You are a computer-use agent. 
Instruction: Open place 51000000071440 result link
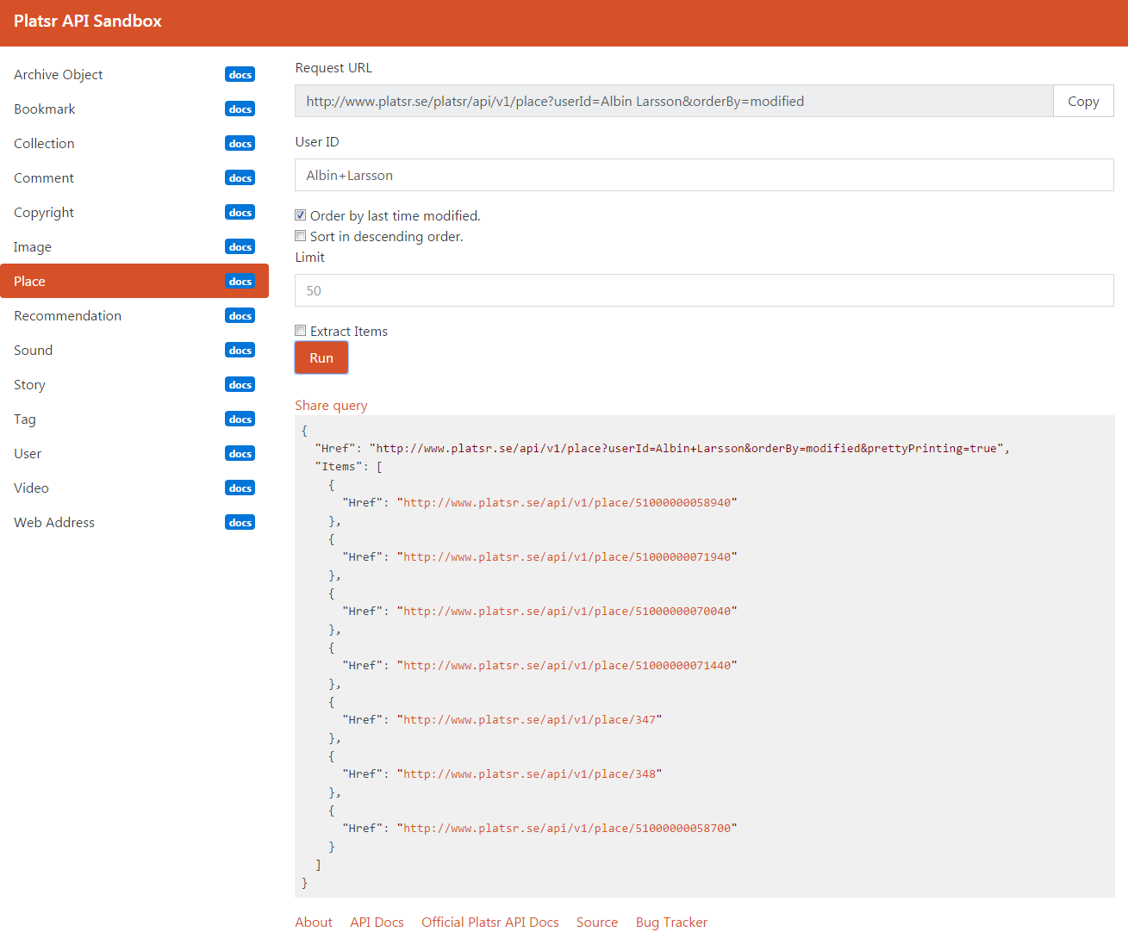tap(567, 666)
